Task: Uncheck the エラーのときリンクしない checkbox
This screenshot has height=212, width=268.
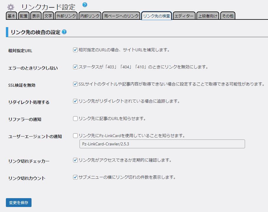Action: click(75, 67)
